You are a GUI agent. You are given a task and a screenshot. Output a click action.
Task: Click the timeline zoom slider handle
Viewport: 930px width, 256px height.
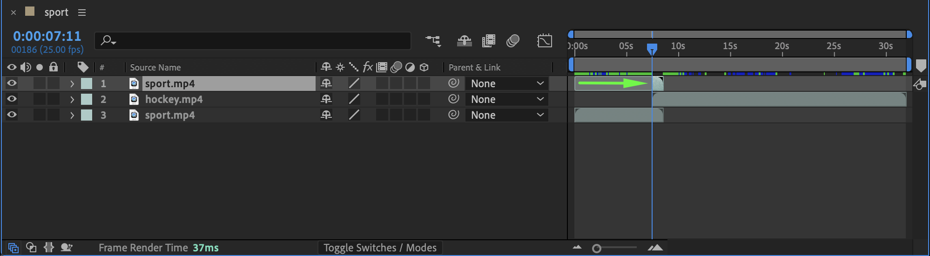(x=597, y=249)
